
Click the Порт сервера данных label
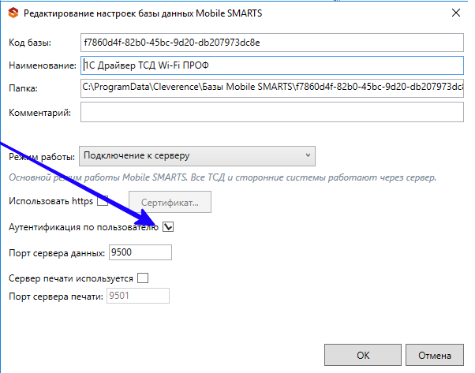[x=57, y=253]
